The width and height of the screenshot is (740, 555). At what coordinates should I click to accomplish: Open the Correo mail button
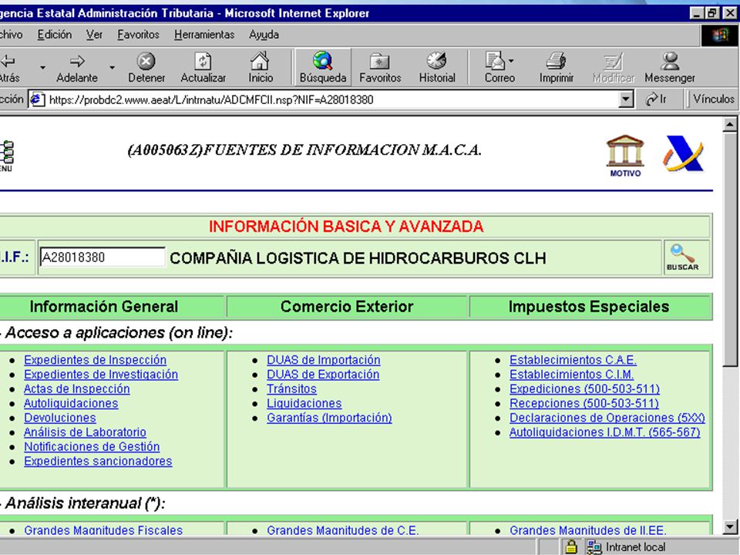tap(499, 68)
